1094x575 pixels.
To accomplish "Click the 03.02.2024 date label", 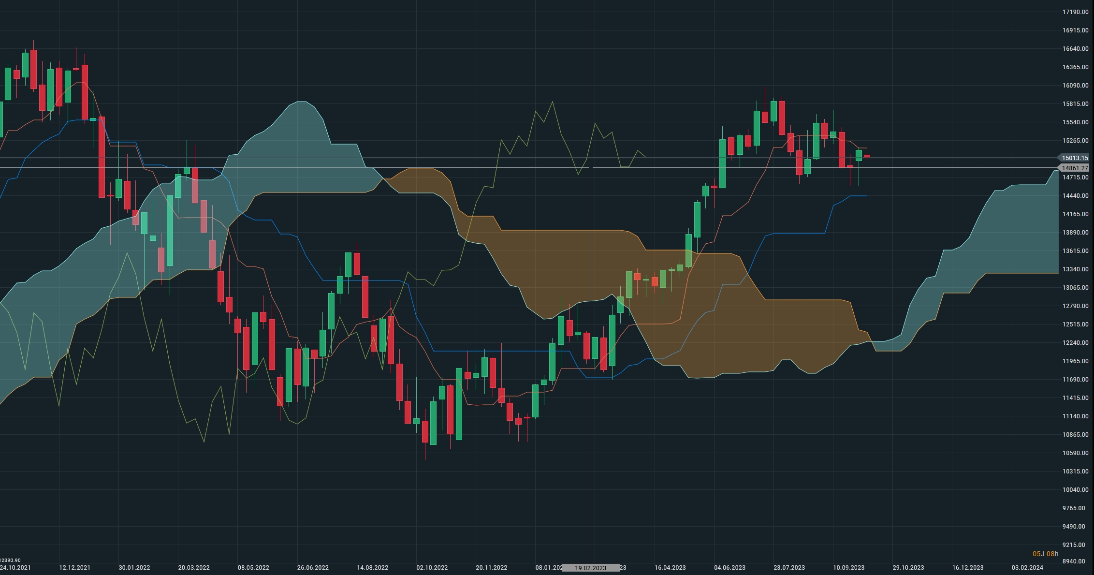I will tap(1027, 568).
